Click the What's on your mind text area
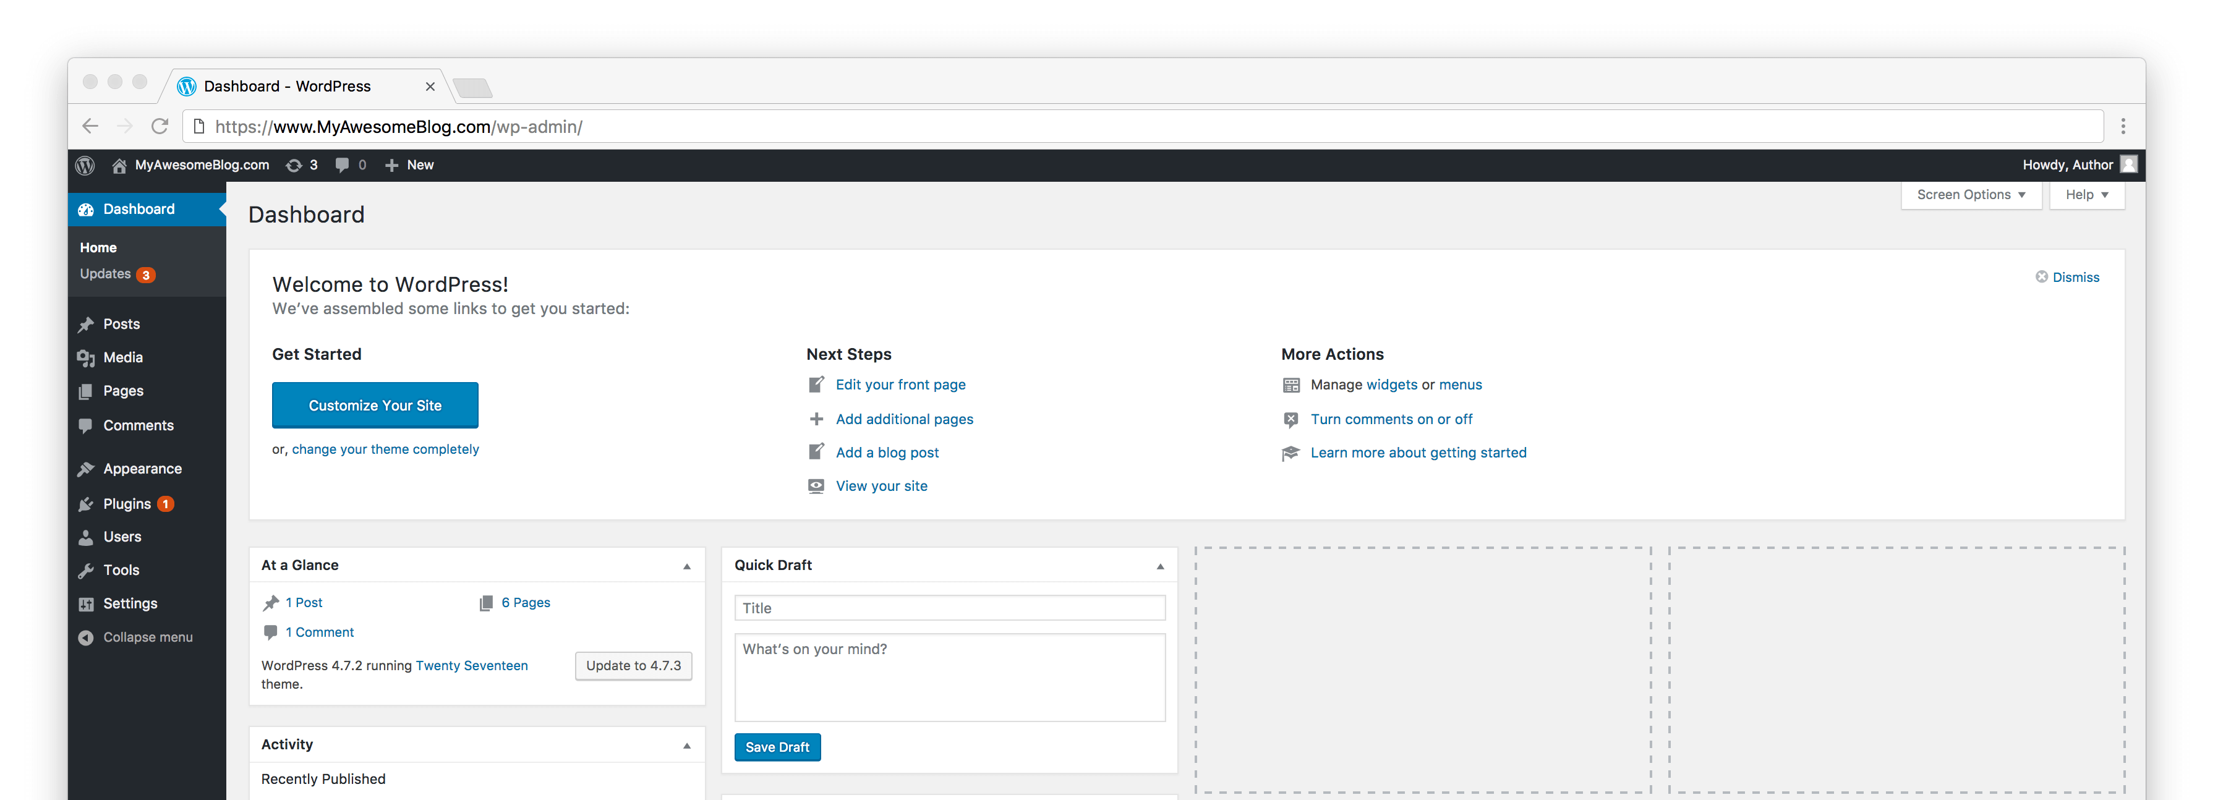The width and height of the screenshot is (2231, 800). pos(949,678)
